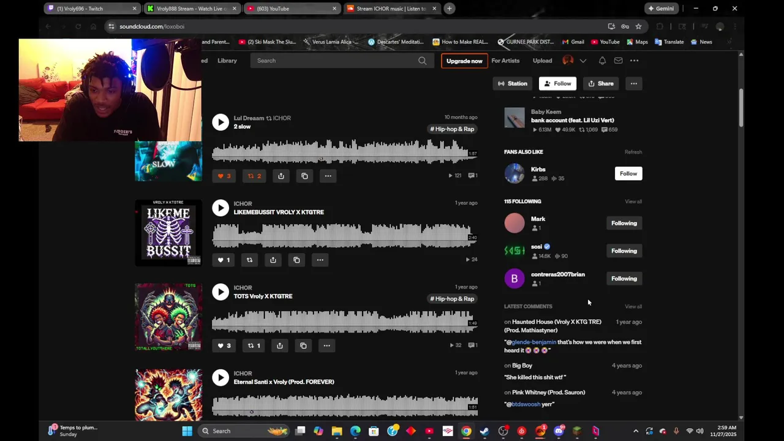Open File Explorer from the taskbar
The width and height of the screenshot is (784, 441).
coord(337,431)
